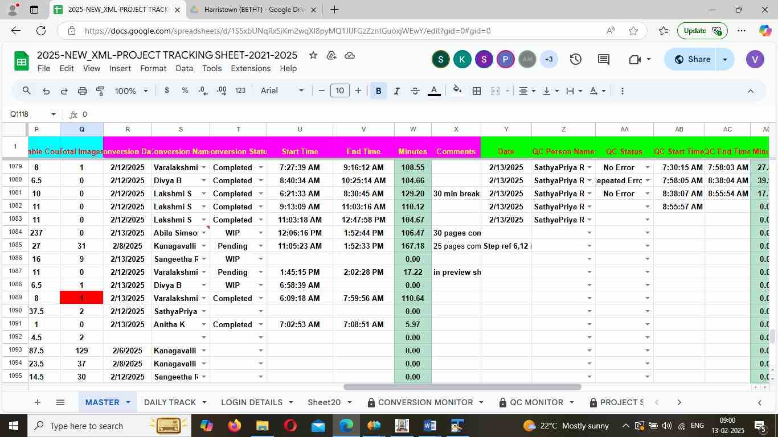Viewport: 778px width, 437px height.
Task: Open version history clock icon
Action: [575, 59]
